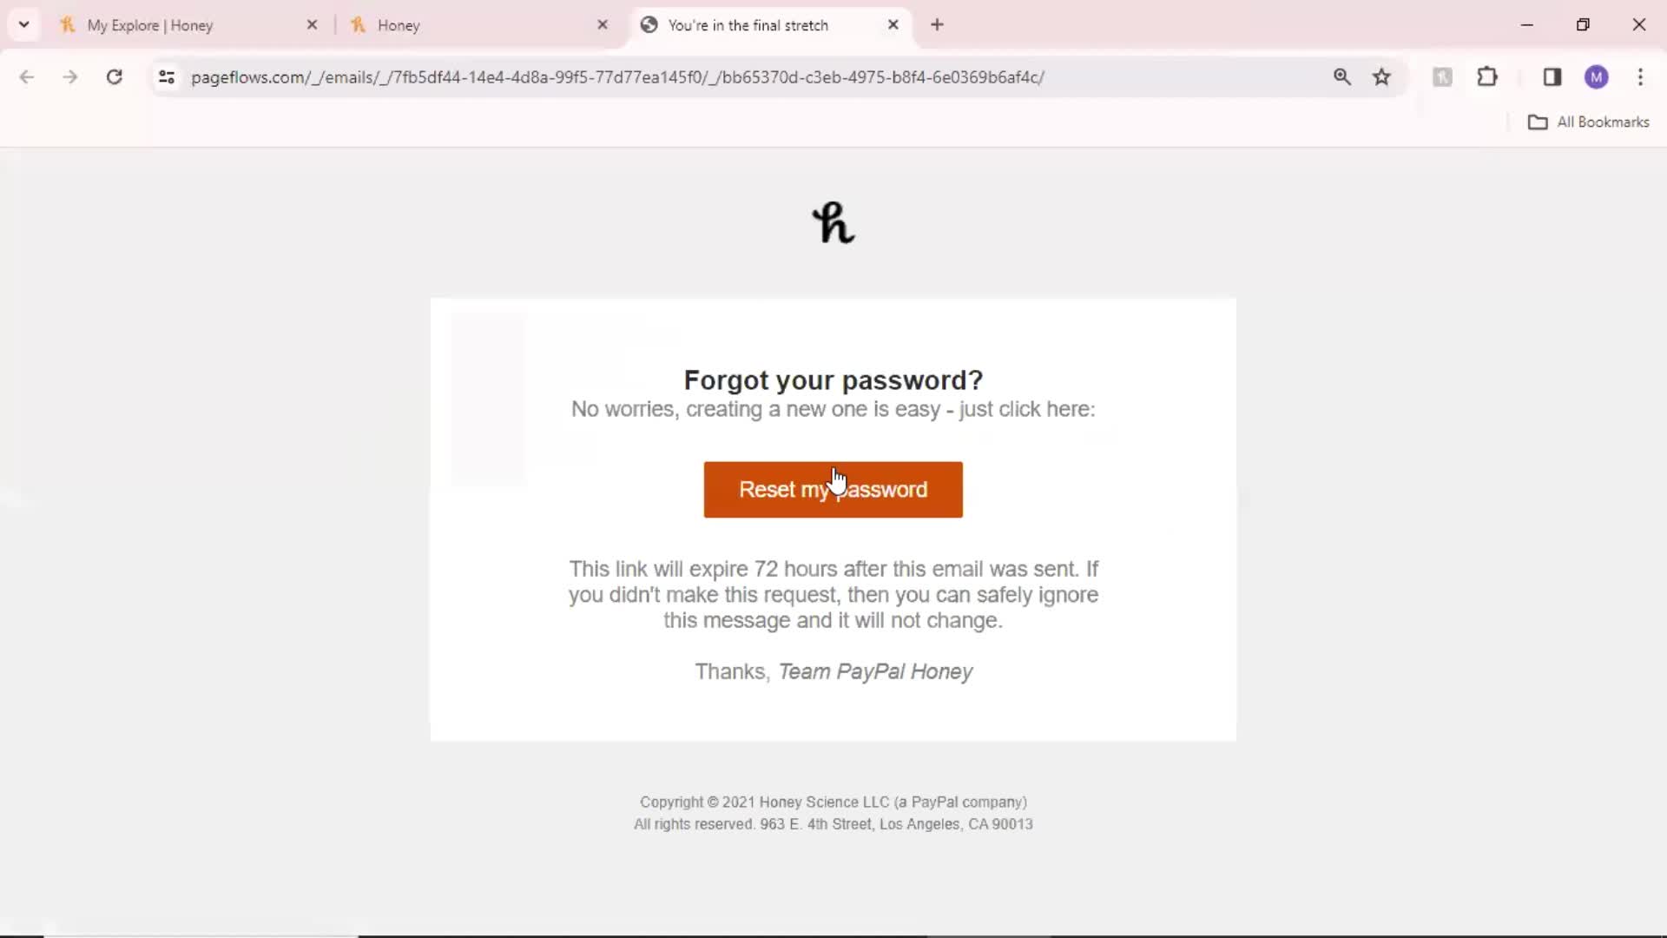
Task: Click the new tab plus button
Action: coord(938,25)
